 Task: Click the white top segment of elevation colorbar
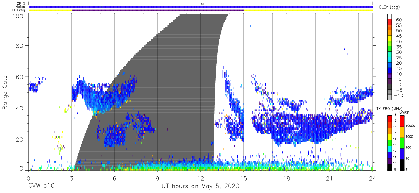pos(389,17)
